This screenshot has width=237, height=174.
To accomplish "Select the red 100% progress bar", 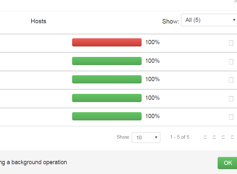I will 107,43.
